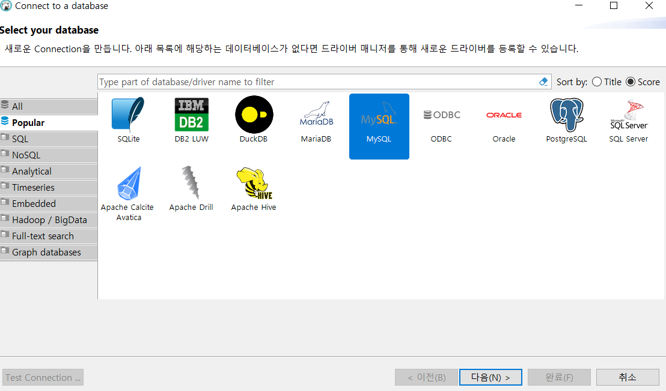Image resolution: width=666 pixels, height=391 pixels.
Task: Proceed with the 다음(N) button
Action: click(490, 377)
